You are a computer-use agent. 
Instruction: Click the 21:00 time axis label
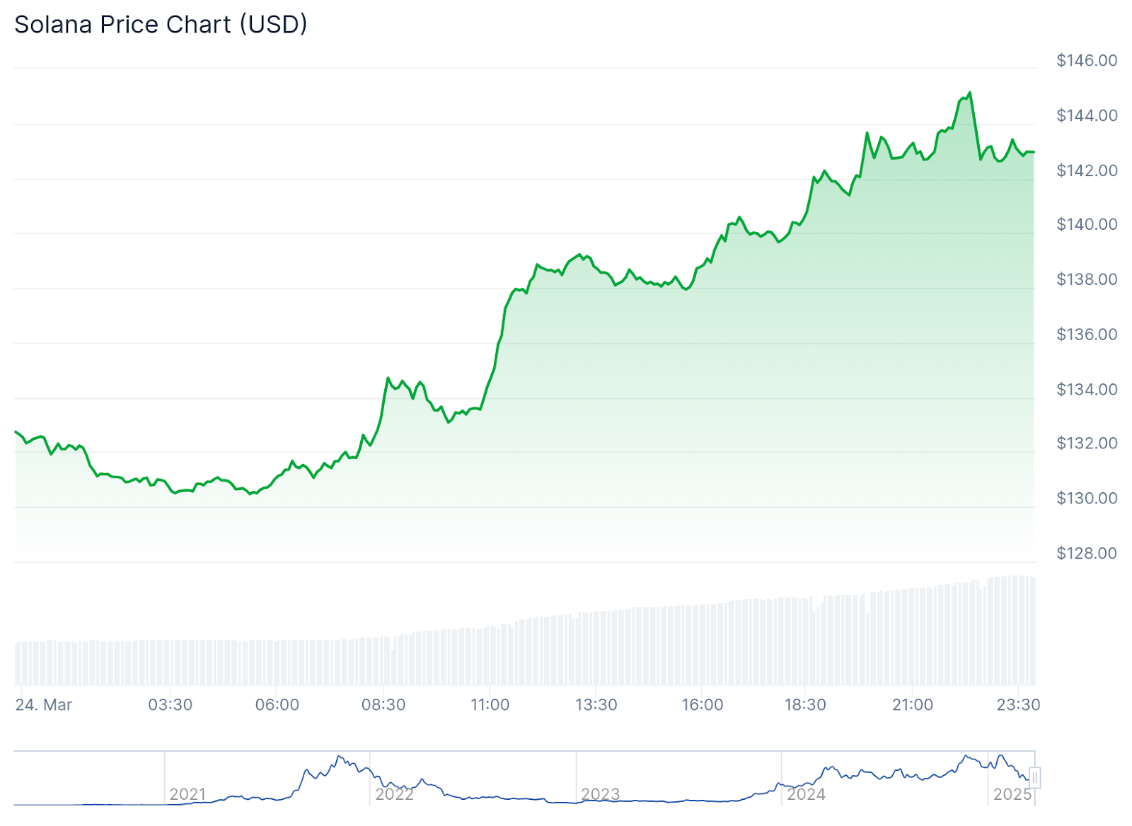(912, 704)
